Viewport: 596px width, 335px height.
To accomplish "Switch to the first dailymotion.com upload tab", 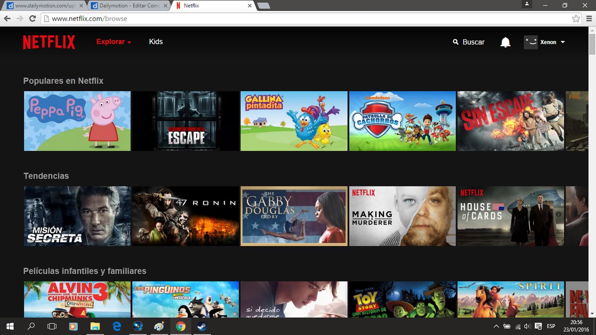I will tap(44, 6).
